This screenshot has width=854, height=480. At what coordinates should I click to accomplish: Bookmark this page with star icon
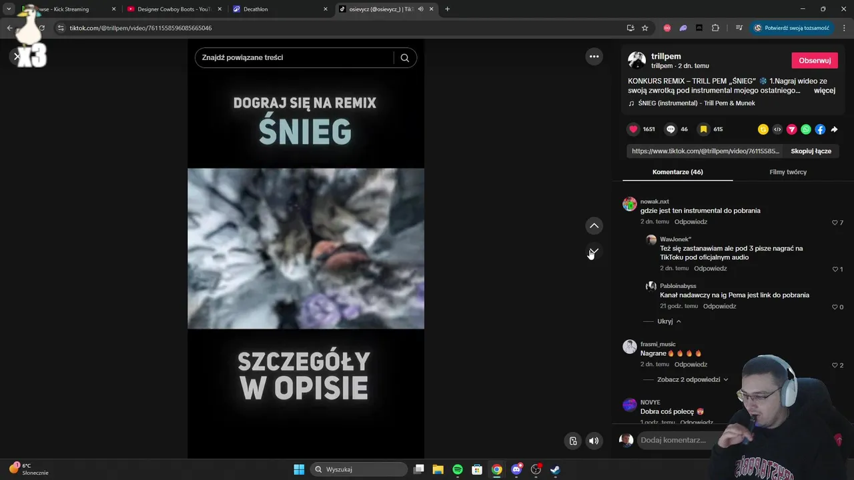pos(645,28)
